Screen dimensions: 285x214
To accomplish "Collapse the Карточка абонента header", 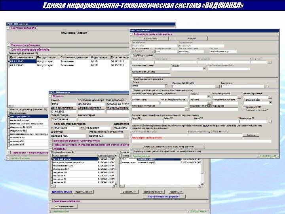I will click(x=8, y=28).
